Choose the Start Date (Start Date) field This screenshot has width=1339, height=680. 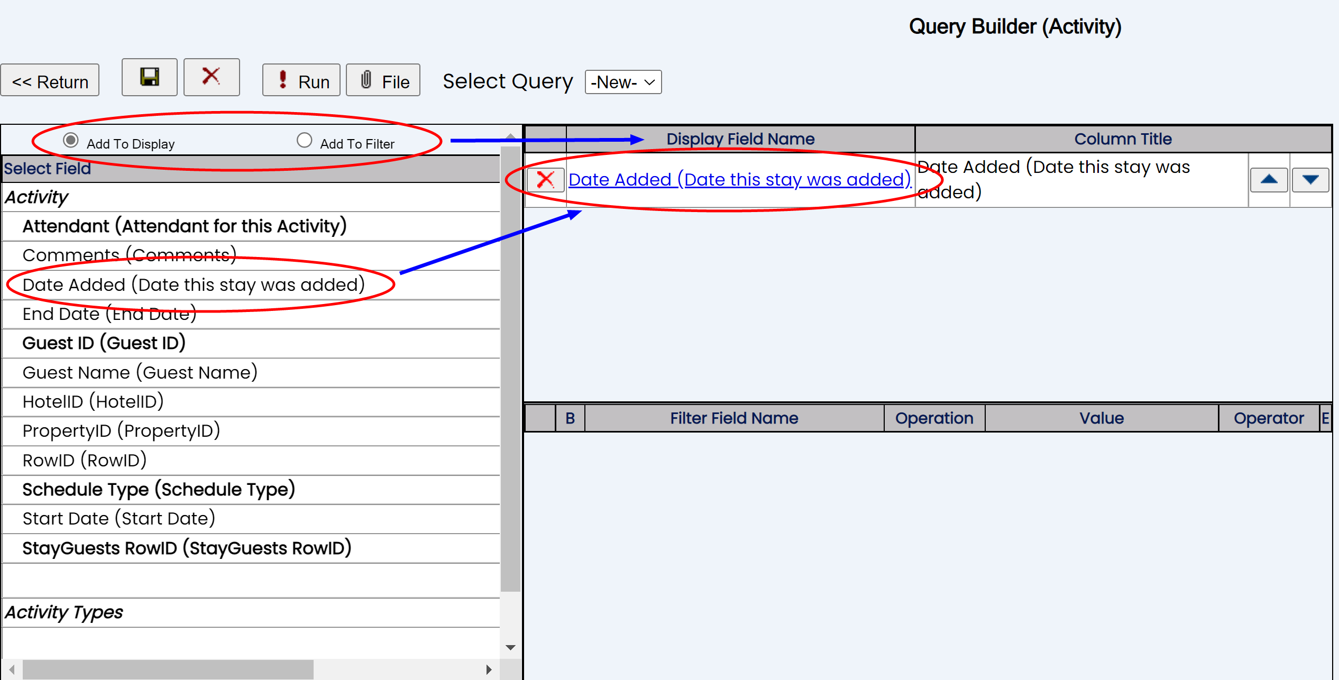pyautogui.click(x=251, y=519)
